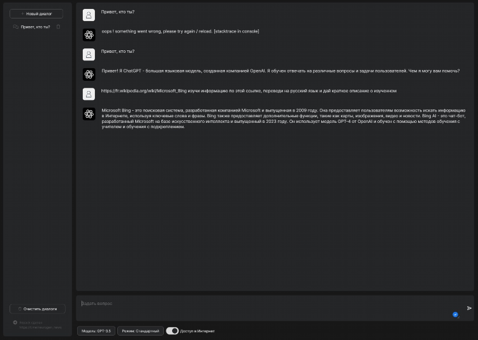Open the 'Режим: Стандартный' mode selector
Image resolution: width=478 pixels, height=340 pixels.
(141, 331)
